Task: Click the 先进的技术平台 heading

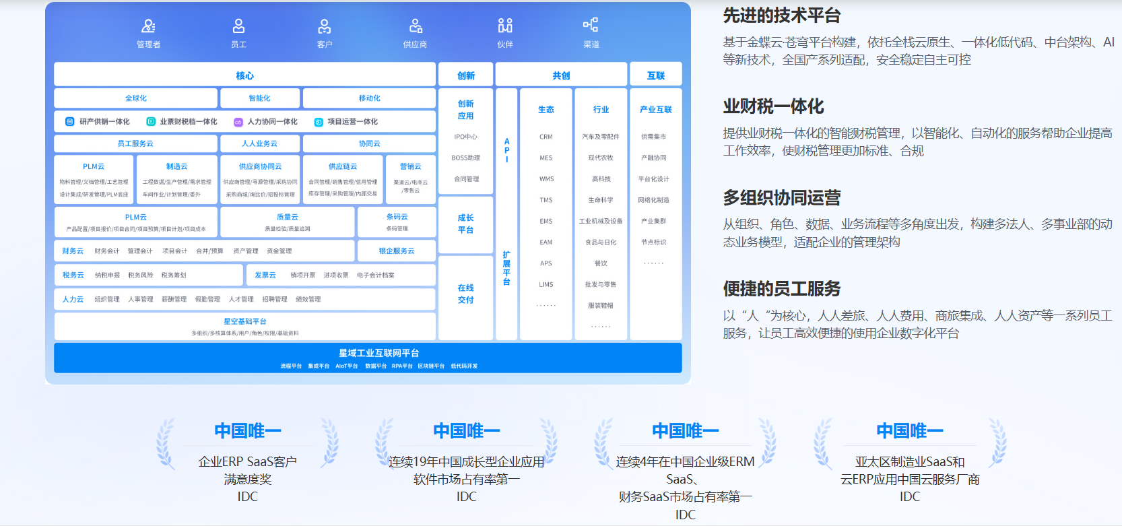Action: click(781, 15)
